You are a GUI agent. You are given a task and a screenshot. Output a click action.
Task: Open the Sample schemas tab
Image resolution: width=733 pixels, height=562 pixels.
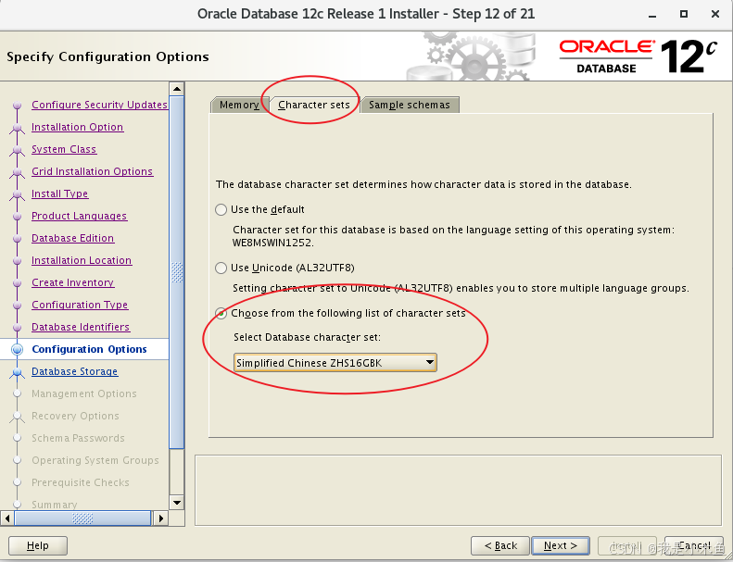tap(410, 106)
